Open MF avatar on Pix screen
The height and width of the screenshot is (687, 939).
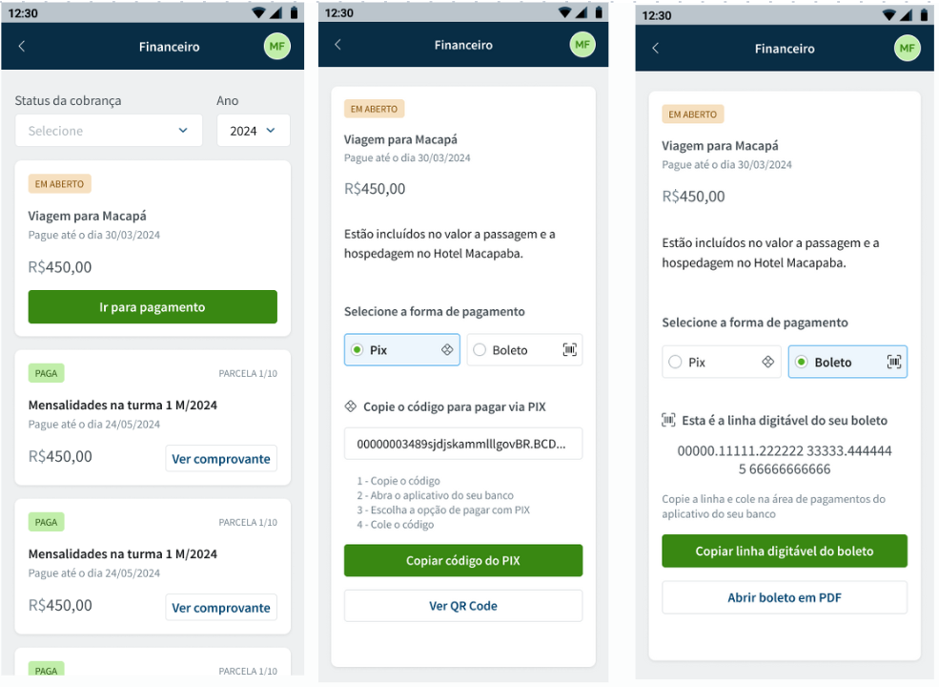tap(582, 44)
